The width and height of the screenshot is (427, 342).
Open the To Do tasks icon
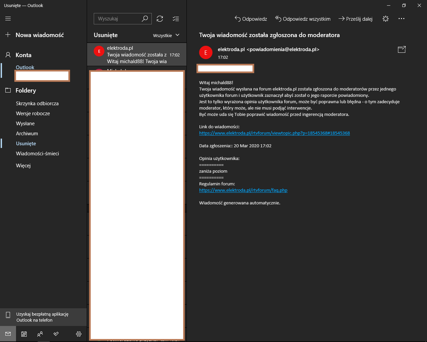56,334
